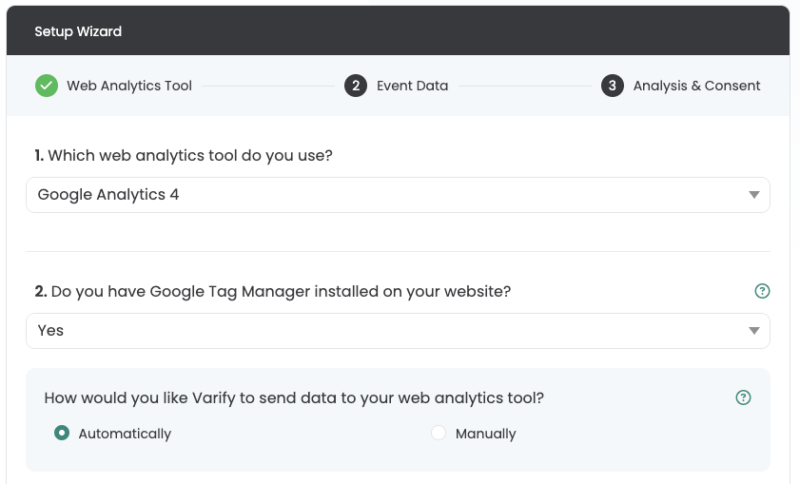Image resolution: width=800 pixels, height=484 pixels.
Task: Go to Web Analytics Tool step
Action: click(x=129, y=86)
